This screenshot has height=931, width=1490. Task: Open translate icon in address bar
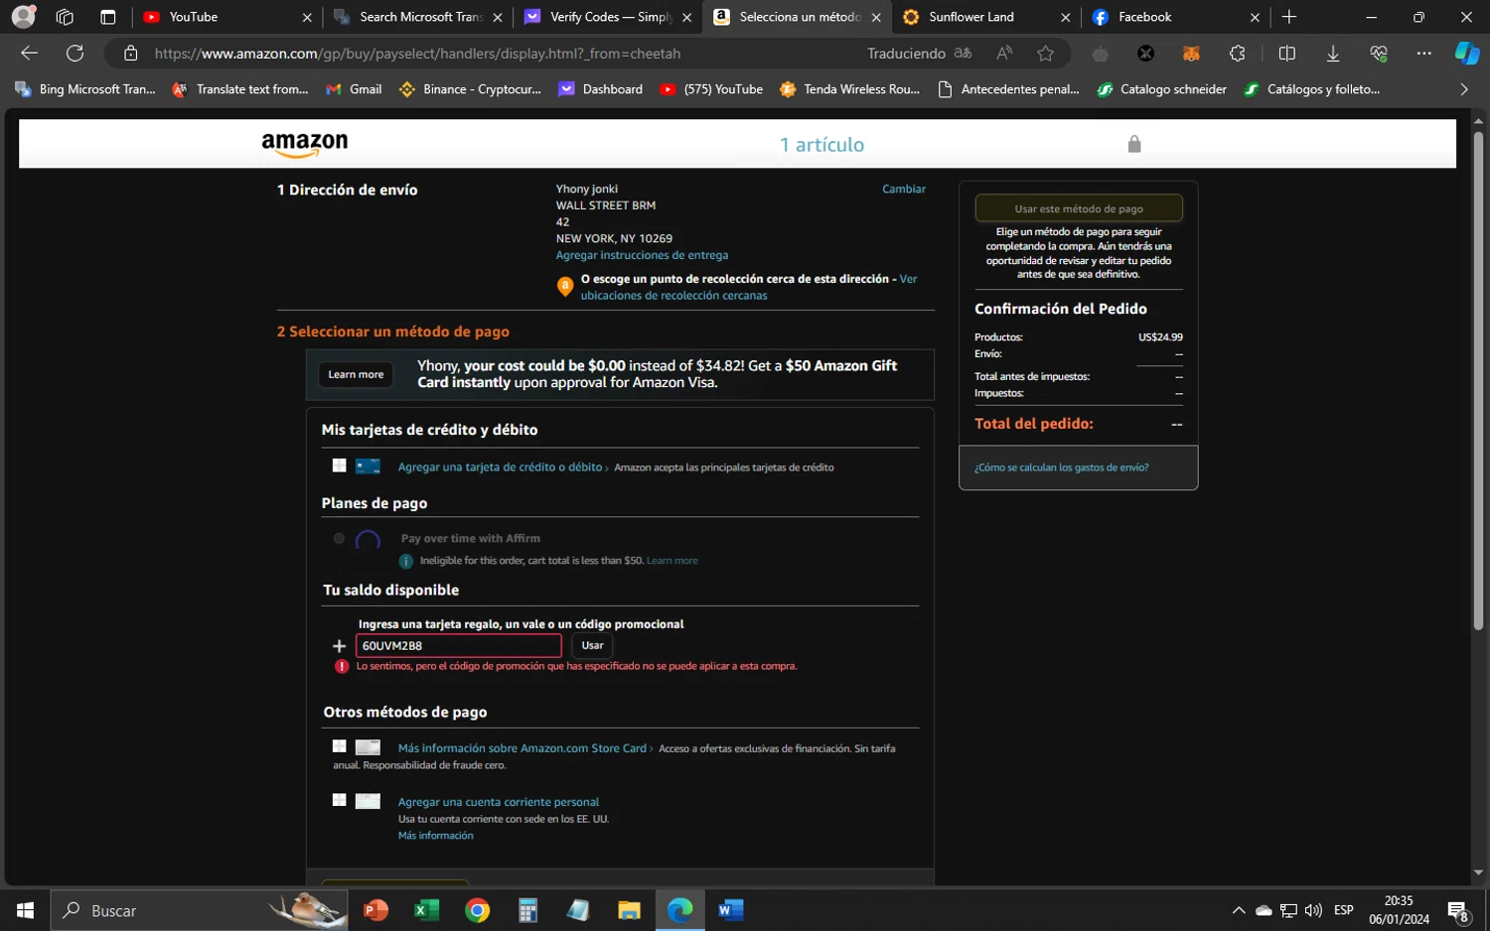963,54
